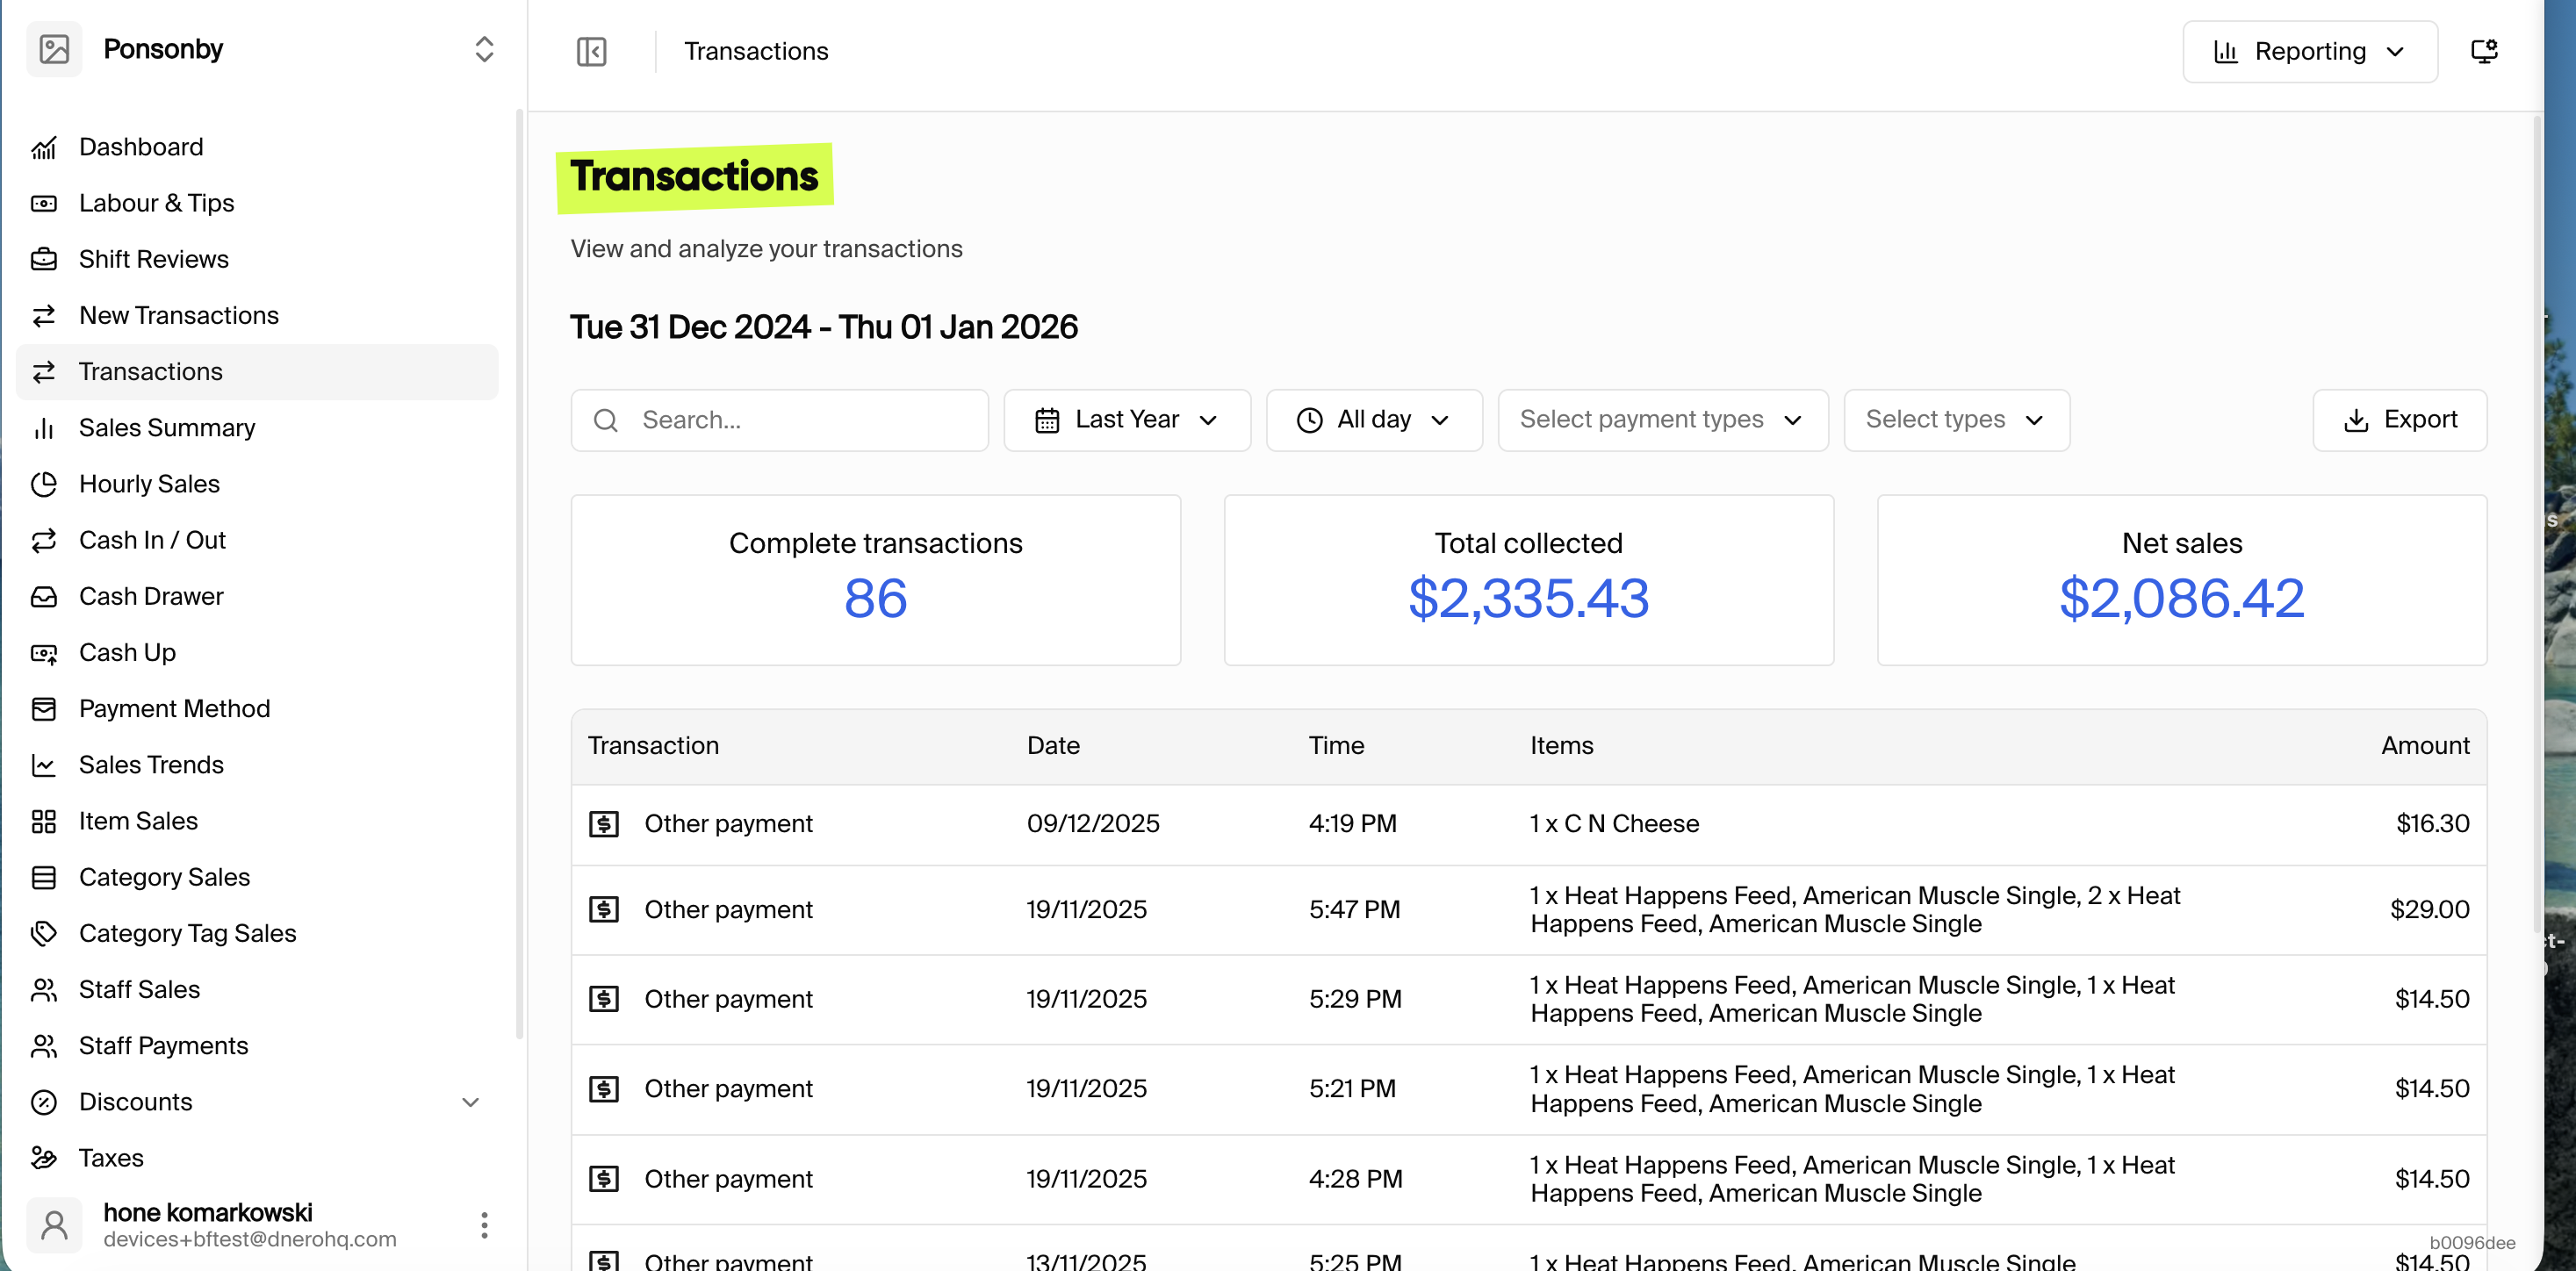Click the Date column header
This screenshot has width=2576, height=1271.
(x=1053, y=746)
